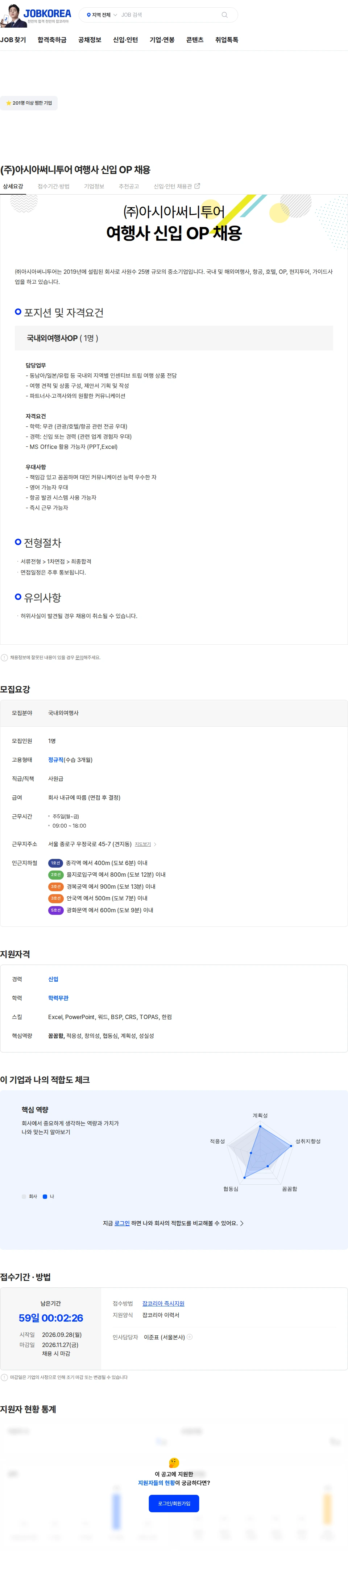348x1570 pixels.
Task: Click the 서울 종로구 우정국로 45-7 address
Action: pyautogui.click(x=90, y=844)
